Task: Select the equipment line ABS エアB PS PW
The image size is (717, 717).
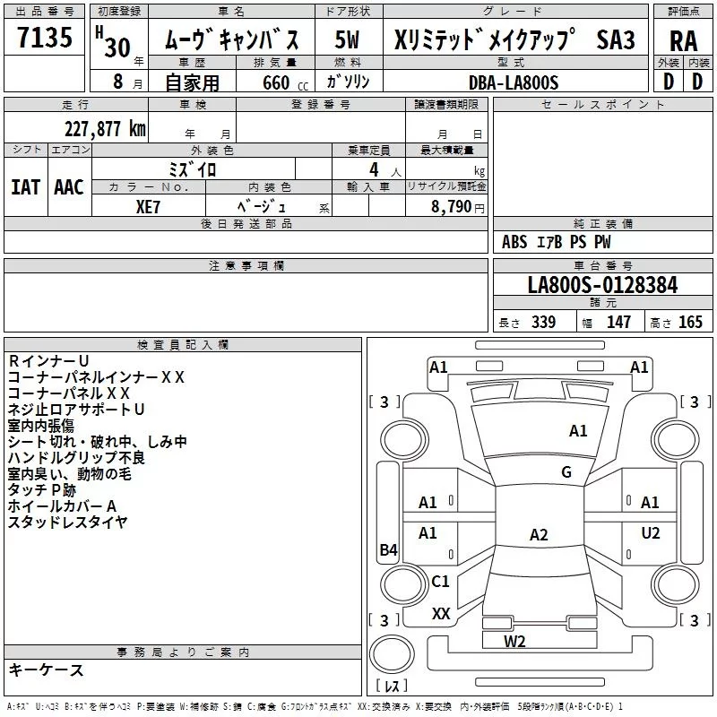Action: pos(556,242)
